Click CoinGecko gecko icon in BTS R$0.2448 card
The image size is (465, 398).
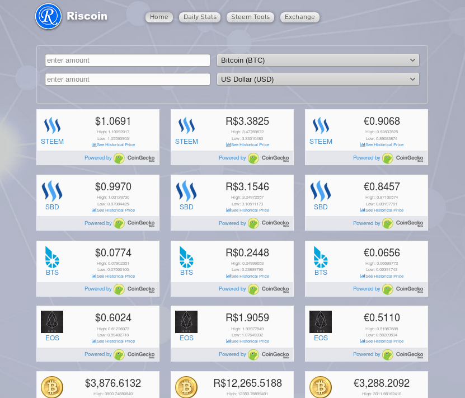coord(253,289)
